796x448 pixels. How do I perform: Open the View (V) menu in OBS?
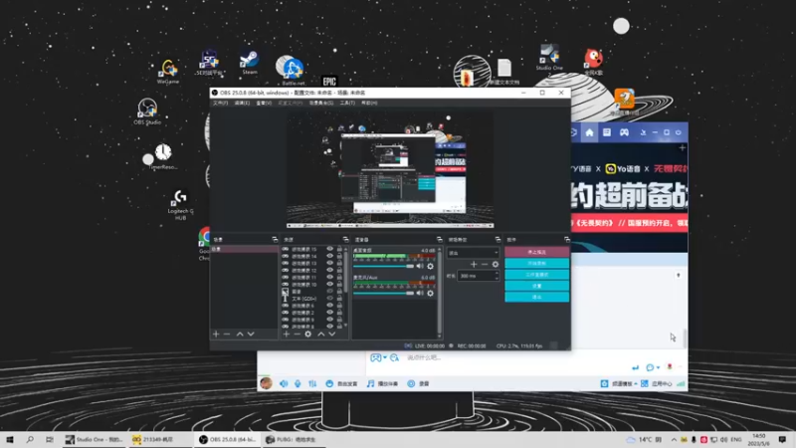(x=264, y=104)
